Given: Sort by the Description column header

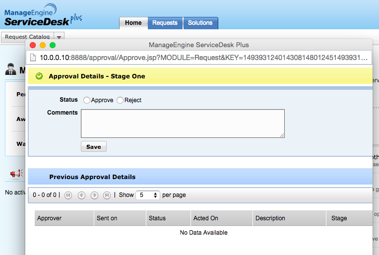Looking at the screenshot, I should coord(289,218).
